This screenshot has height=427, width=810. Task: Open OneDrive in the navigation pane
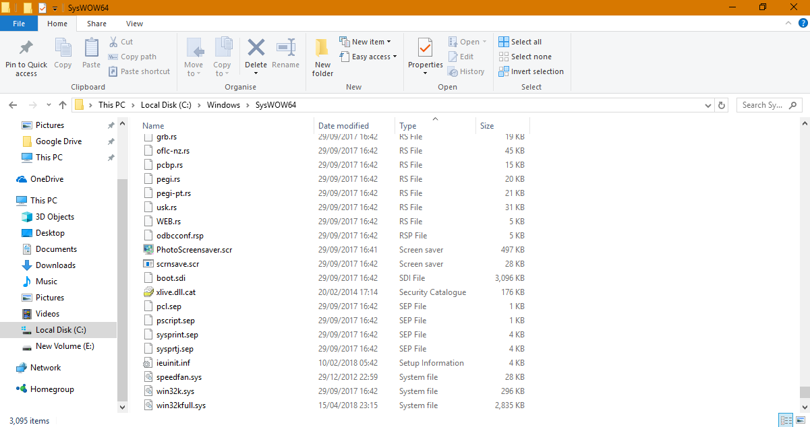pos(47,179)
